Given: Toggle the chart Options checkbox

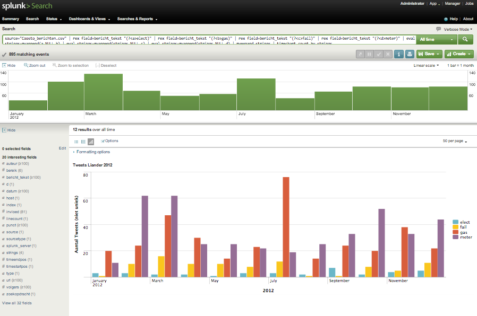Looking at the screenshot, I should click(103, 141).
